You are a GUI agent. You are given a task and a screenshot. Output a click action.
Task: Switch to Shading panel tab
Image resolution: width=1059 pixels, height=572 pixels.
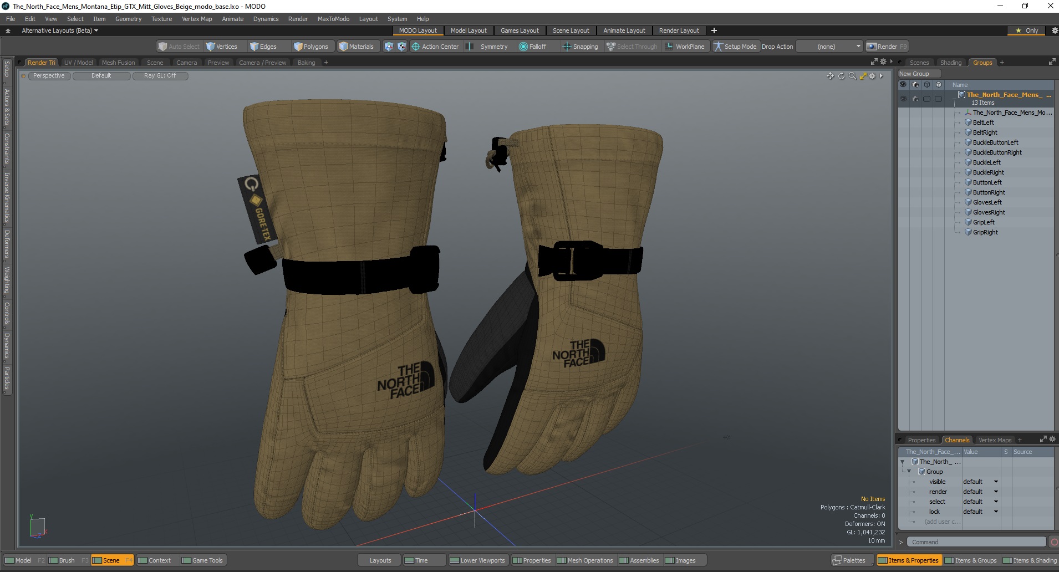[950, 63]
